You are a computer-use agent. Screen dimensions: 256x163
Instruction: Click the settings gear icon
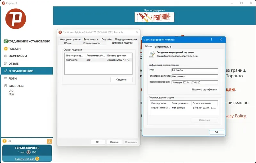tap(5, 56)
